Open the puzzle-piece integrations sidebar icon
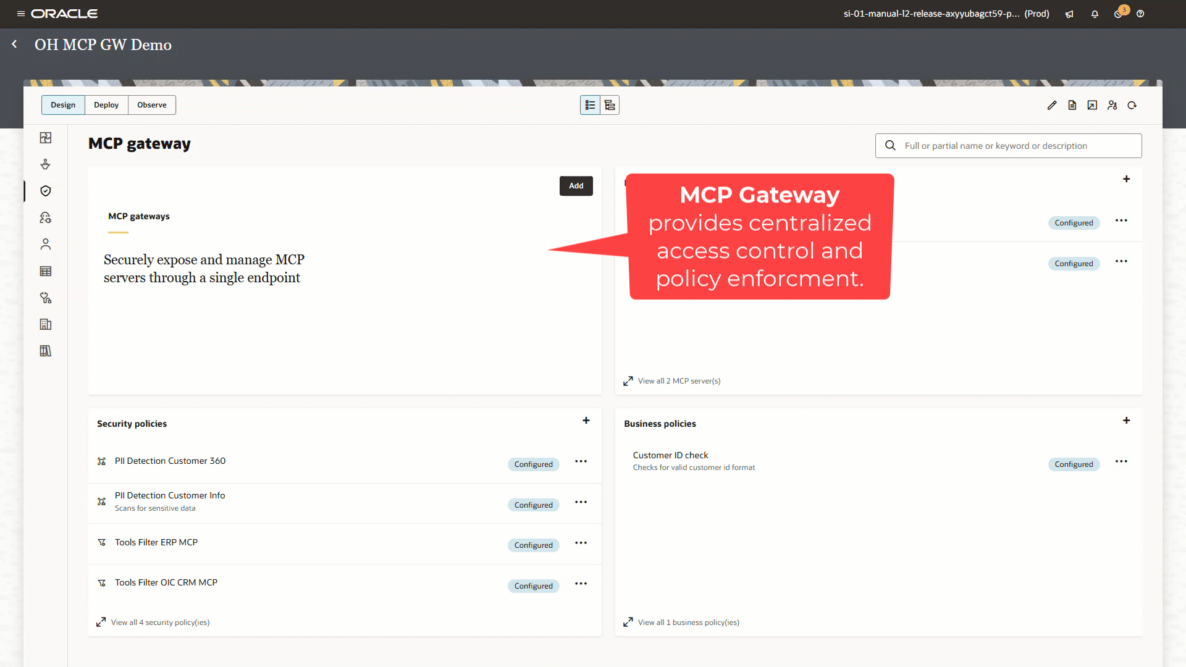The height and width of the screenshot is (667, 1186). pyautogui.click(x=46, y=138)
